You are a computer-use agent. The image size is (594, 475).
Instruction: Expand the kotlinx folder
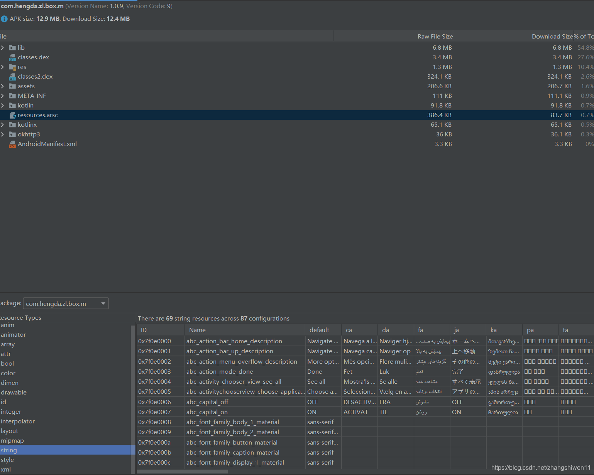(x=3, y=125)
